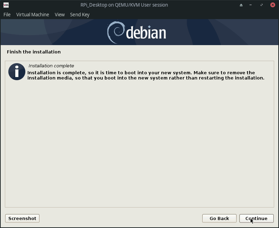Click the Screenshot button in installer
The image size is (279, 228).
tap(22, 218)
